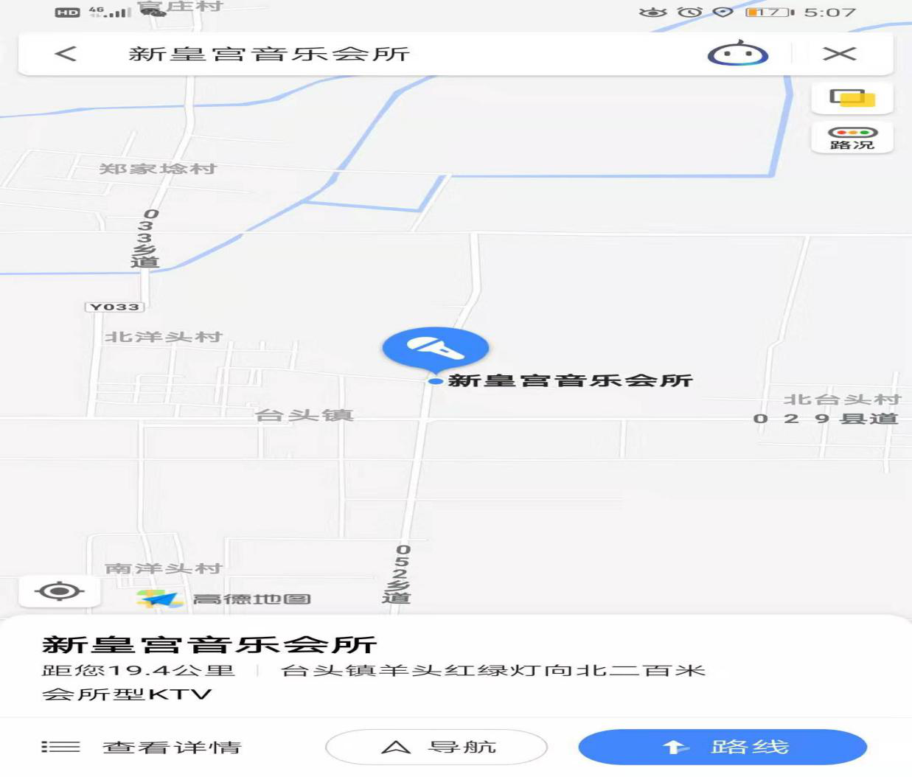The image size is (912, 777).
Task: Tap the 新皇宫音乐会所 title in info card
Action: 209,644
